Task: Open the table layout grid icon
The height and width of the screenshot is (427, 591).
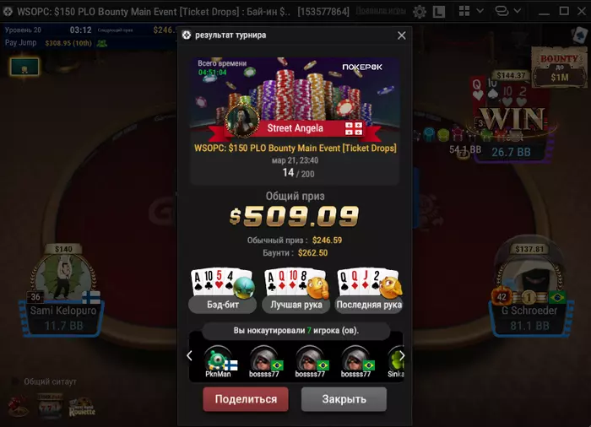Action: coord(464,11)
